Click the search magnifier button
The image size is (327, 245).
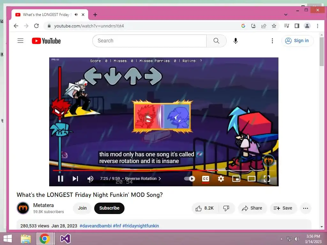[216, 41]
